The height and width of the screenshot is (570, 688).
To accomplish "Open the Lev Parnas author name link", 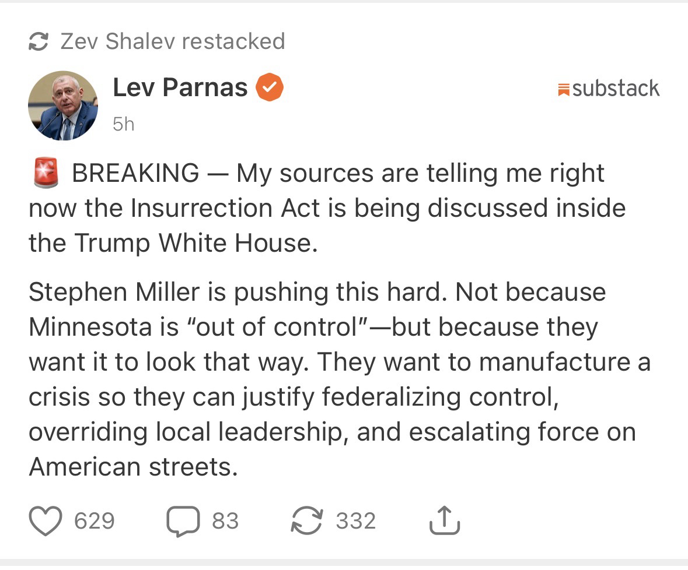I will click(x=180, y=87).
